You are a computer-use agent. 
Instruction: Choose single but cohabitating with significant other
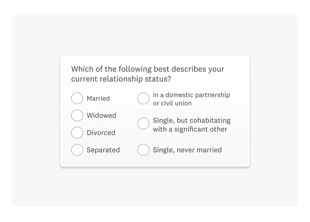coord(143,123)
